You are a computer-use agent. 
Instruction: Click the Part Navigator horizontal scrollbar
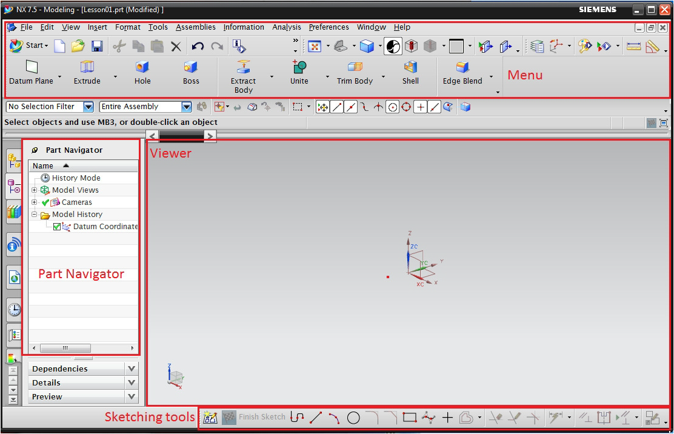click(65, 348)
